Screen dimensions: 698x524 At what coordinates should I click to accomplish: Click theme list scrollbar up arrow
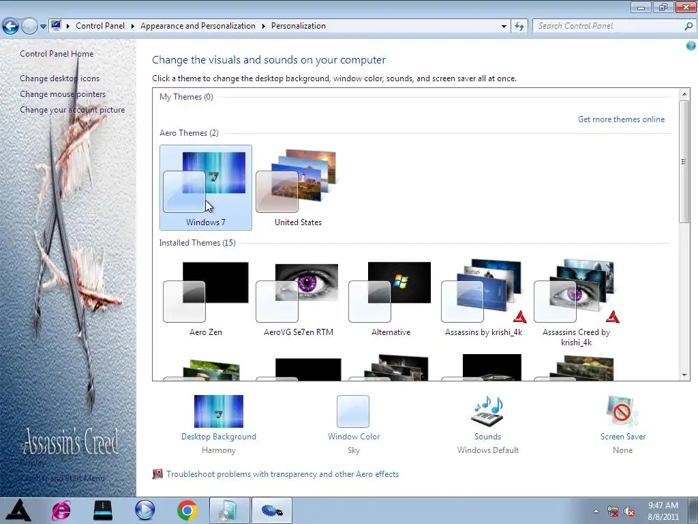pyautogui.click(x=684, y=94)
